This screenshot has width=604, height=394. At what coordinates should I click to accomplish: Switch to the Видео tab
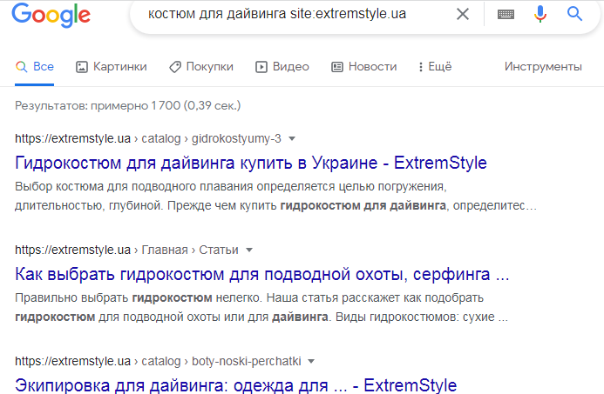[282, 67]
